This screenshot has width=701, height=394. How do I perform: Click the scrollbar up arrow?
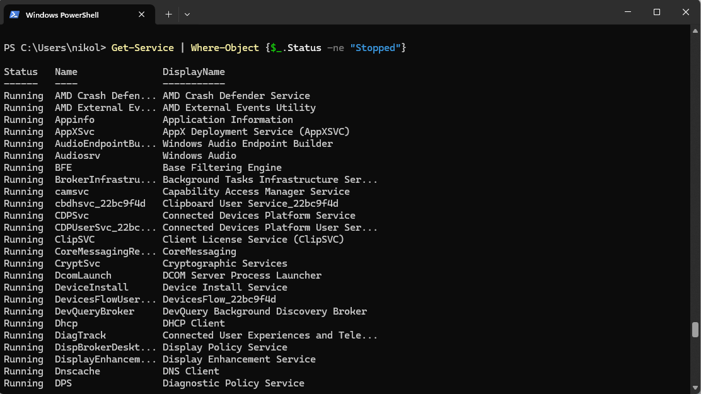click(x=695, y=31)
